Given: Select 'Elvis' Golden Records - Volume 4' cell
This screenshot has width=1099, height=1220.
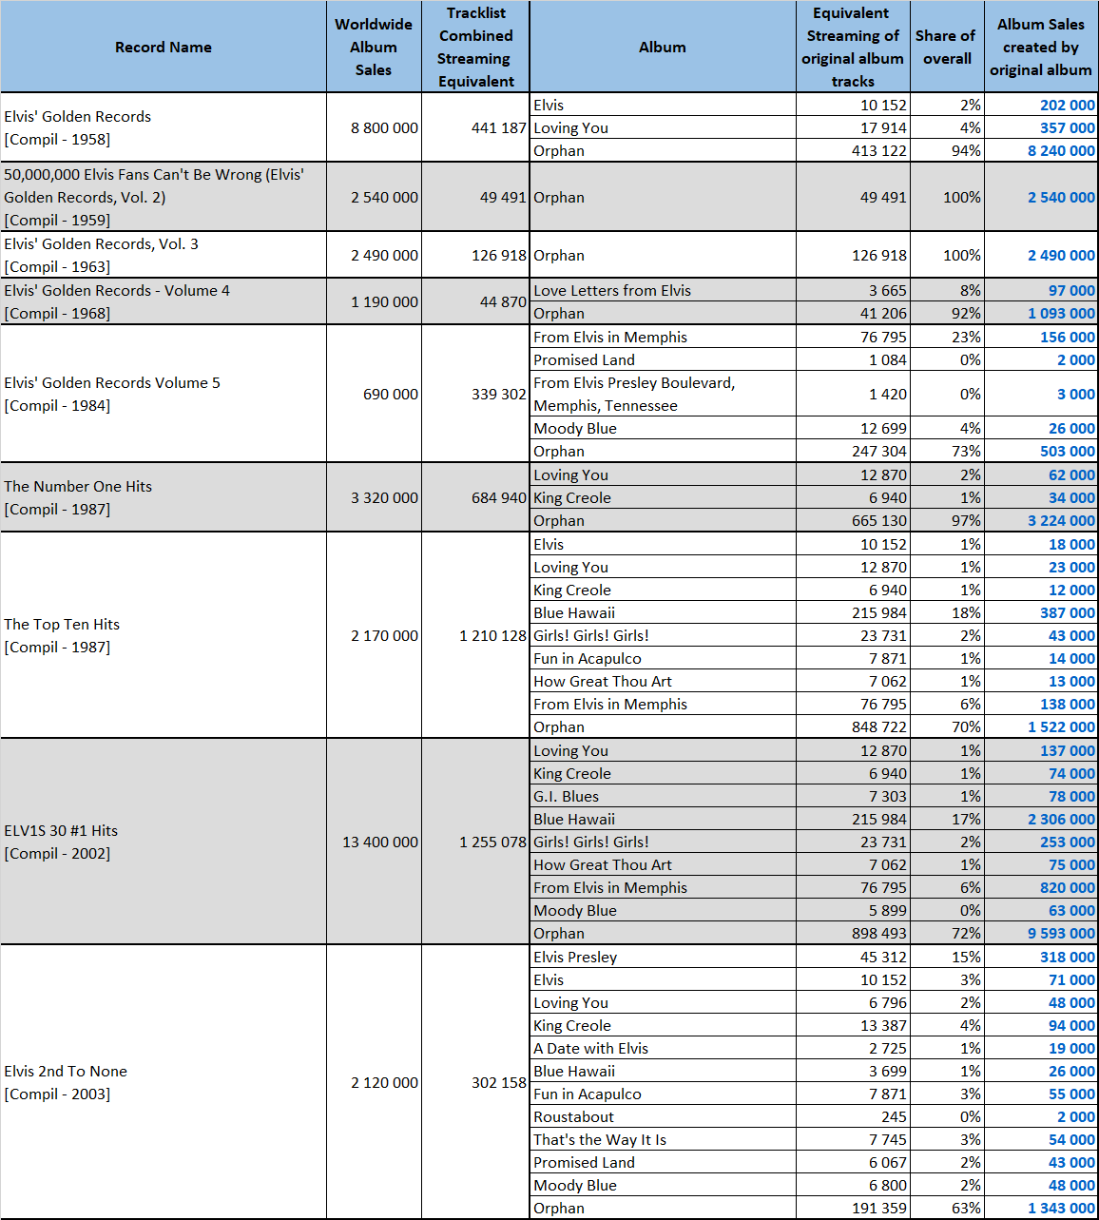Looking at the screenshot, I should point(164,301).
